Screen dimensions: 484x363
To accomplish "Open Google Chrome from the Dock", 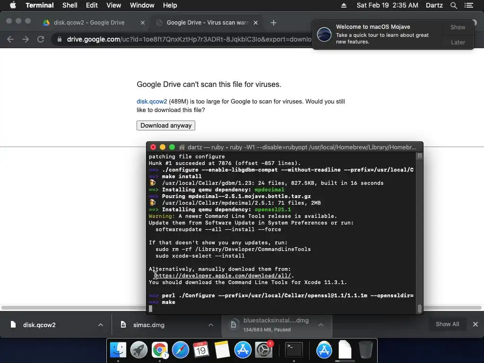I will [x=160, y=350].
